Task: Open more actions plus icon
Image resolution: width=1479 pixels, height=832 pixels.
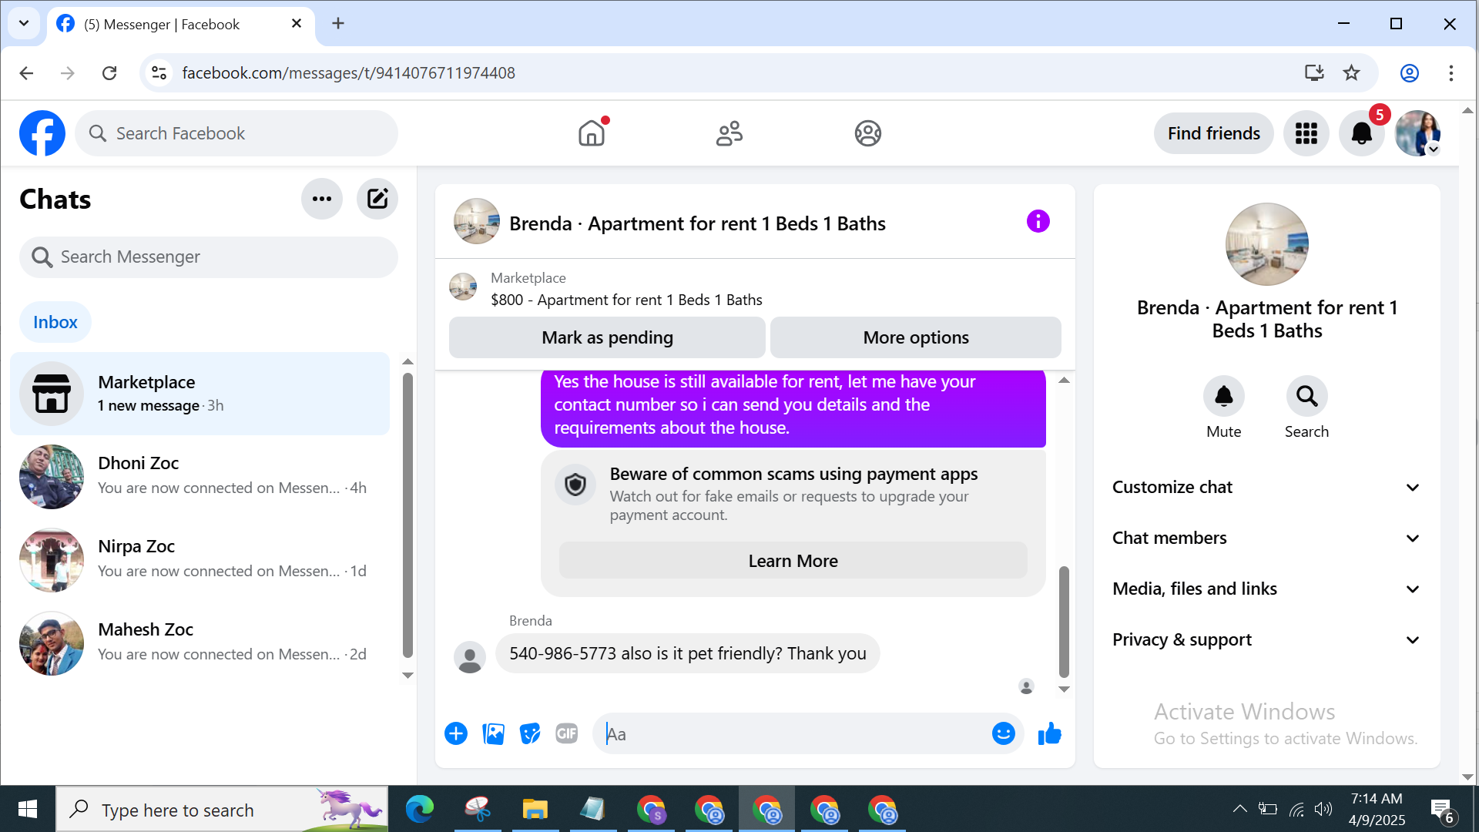Action: 456,733
